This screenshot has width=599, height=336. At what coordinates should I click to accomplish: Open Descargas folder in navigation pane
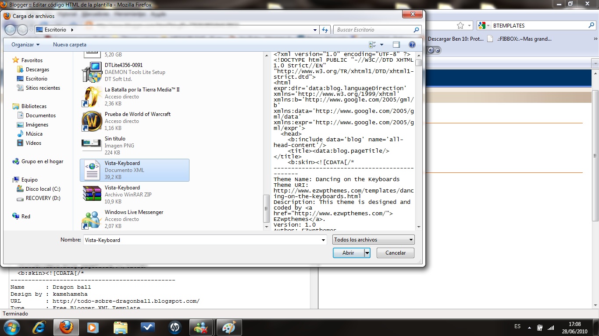point(37,70)
